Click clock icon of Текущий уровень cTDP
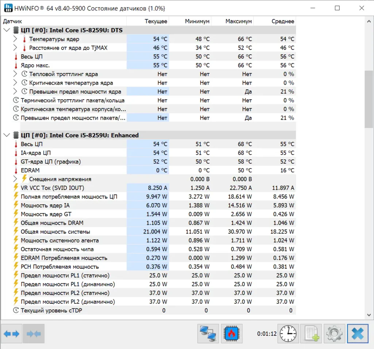The image size is (374, 349). [x=16, y=310]
